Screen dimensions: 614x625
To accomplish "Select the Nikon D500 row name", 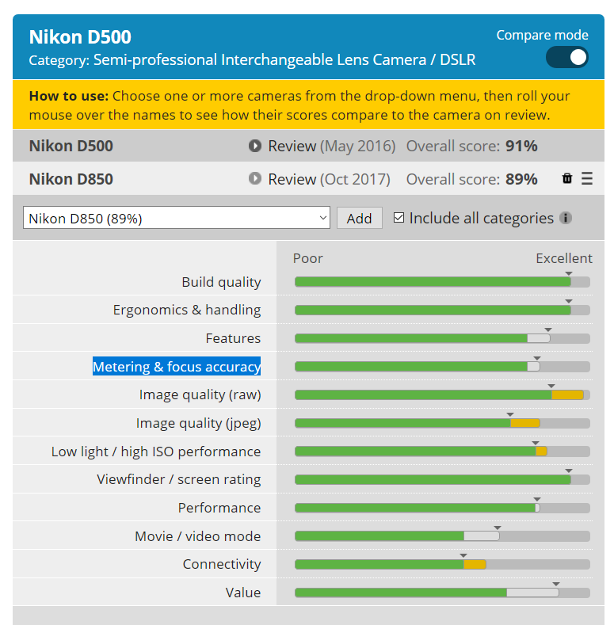I will coord(71,146).
